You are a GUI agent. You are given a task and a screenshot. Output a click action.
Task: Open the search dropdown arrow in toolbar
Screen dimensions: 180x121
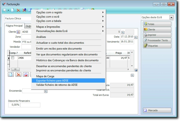pyautogui.click(x=8, y=10)
